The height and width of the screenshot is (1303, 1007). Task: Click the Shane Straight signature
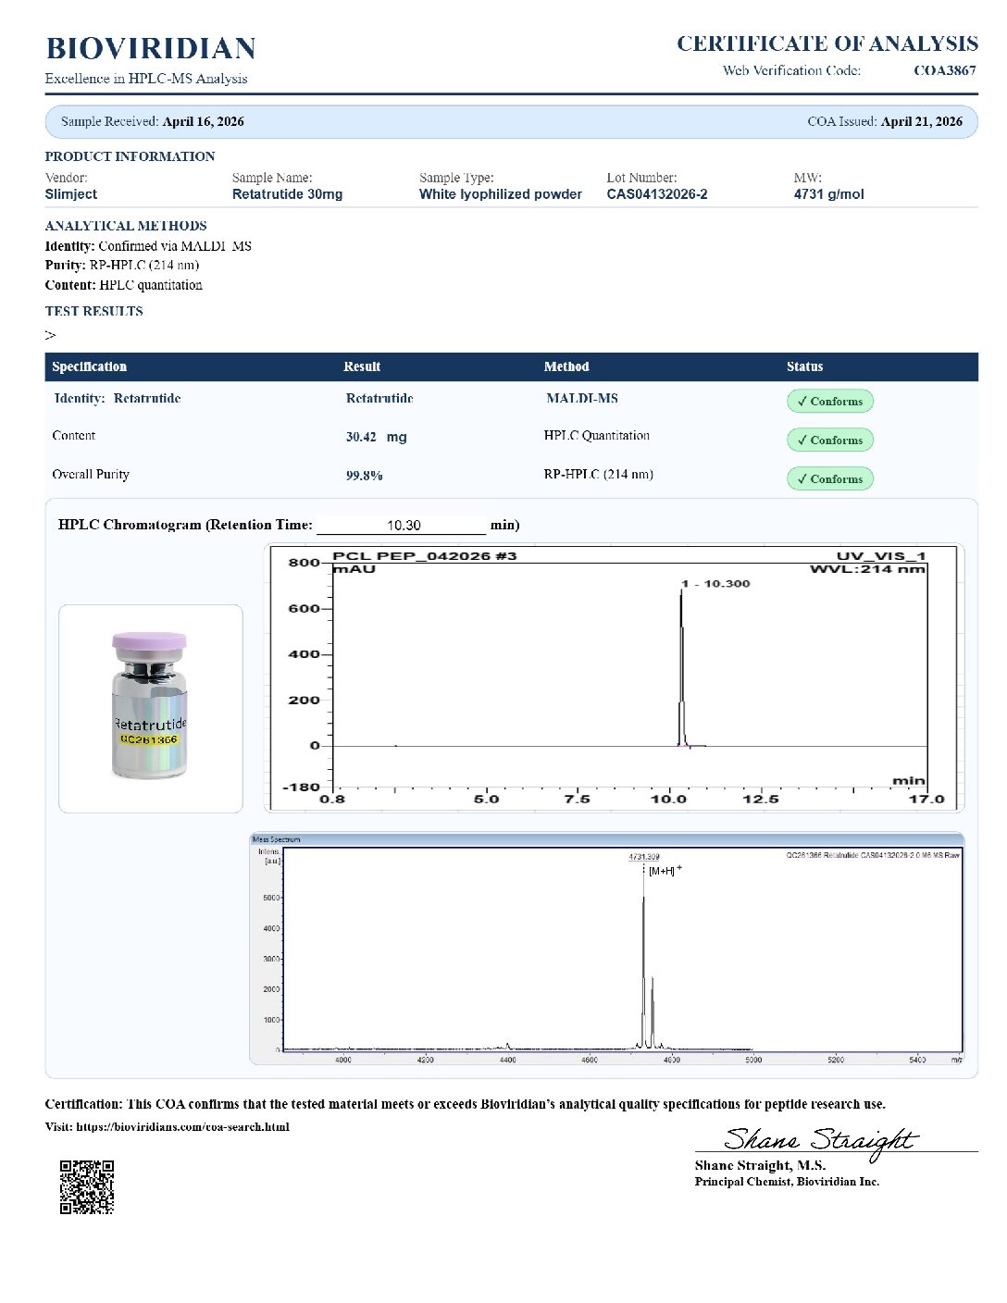coord(820,1141)
